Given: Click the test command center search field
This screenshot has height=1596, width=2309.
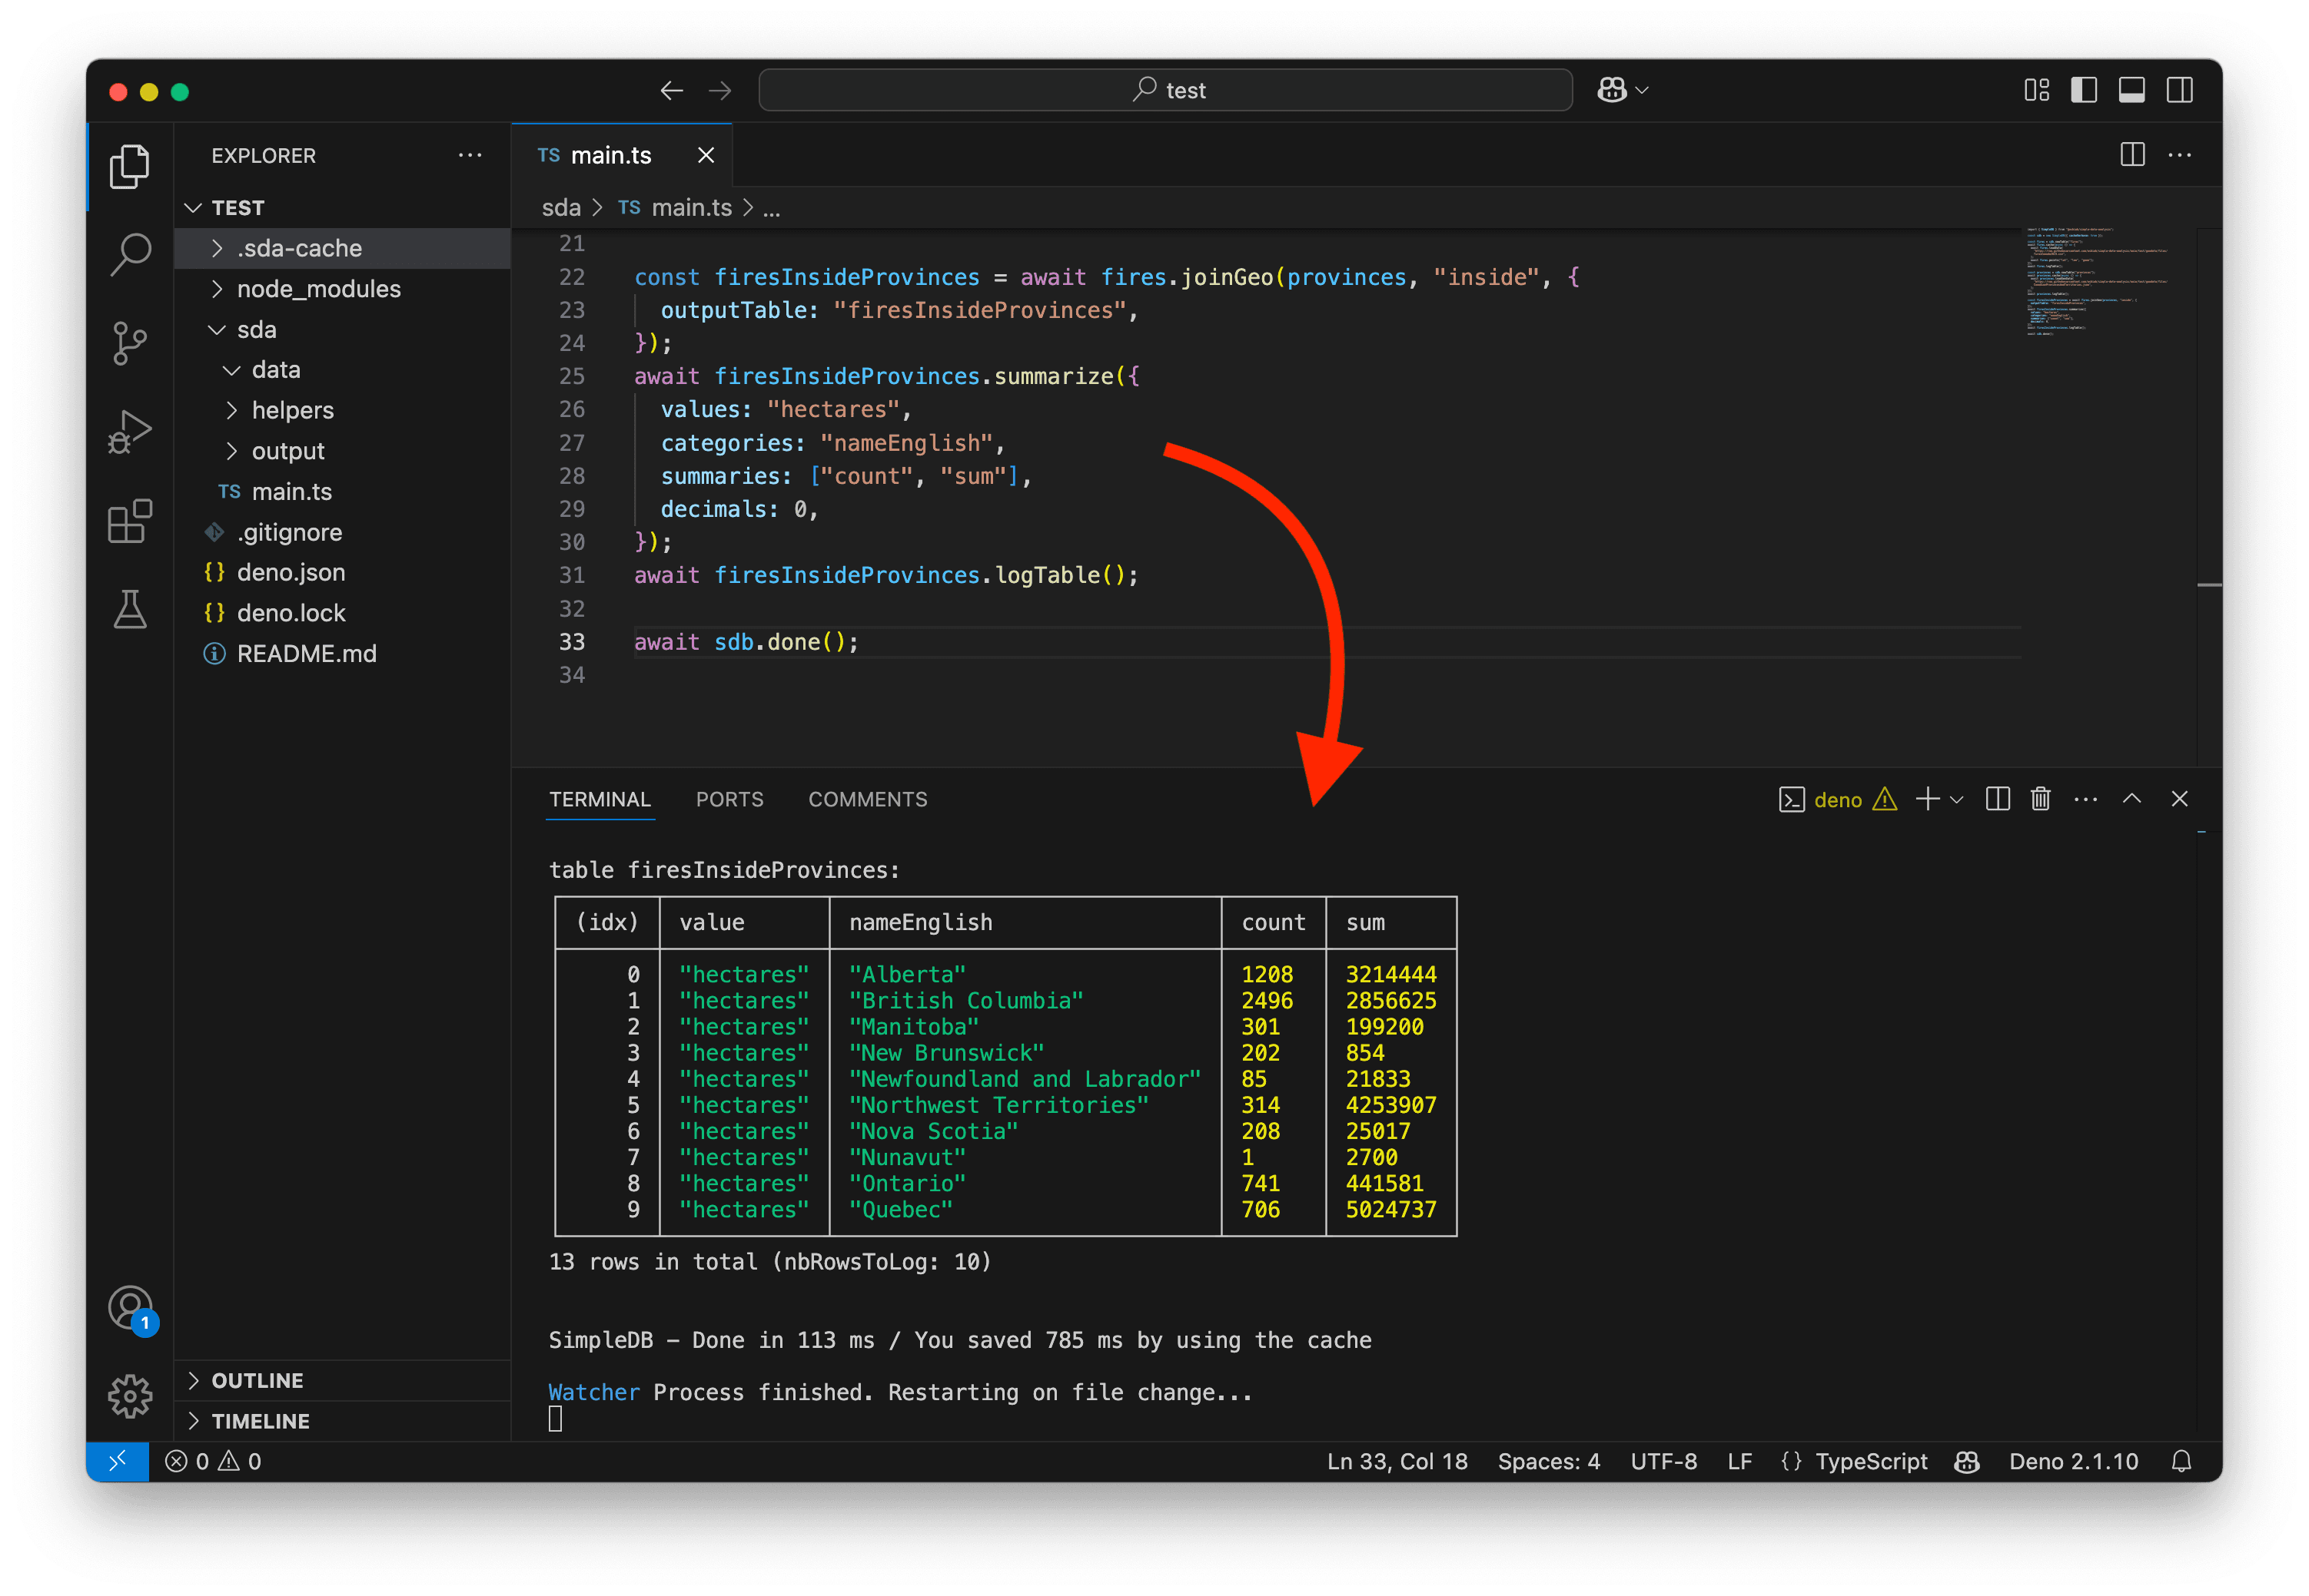Looking at the screenshot, I should 1165,91.
